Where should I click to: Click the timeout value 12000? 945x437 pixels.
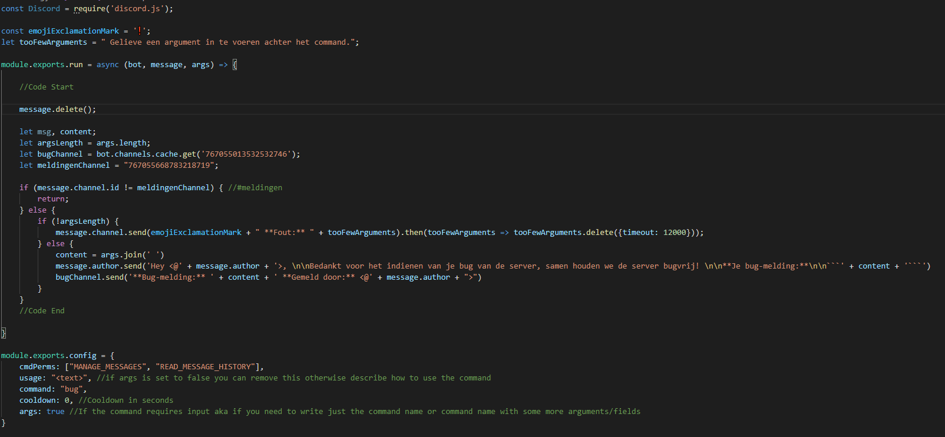tap(675, 233)
